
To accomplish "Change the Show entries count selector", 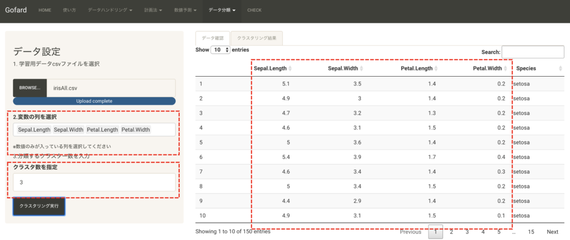I will [220, 50].
